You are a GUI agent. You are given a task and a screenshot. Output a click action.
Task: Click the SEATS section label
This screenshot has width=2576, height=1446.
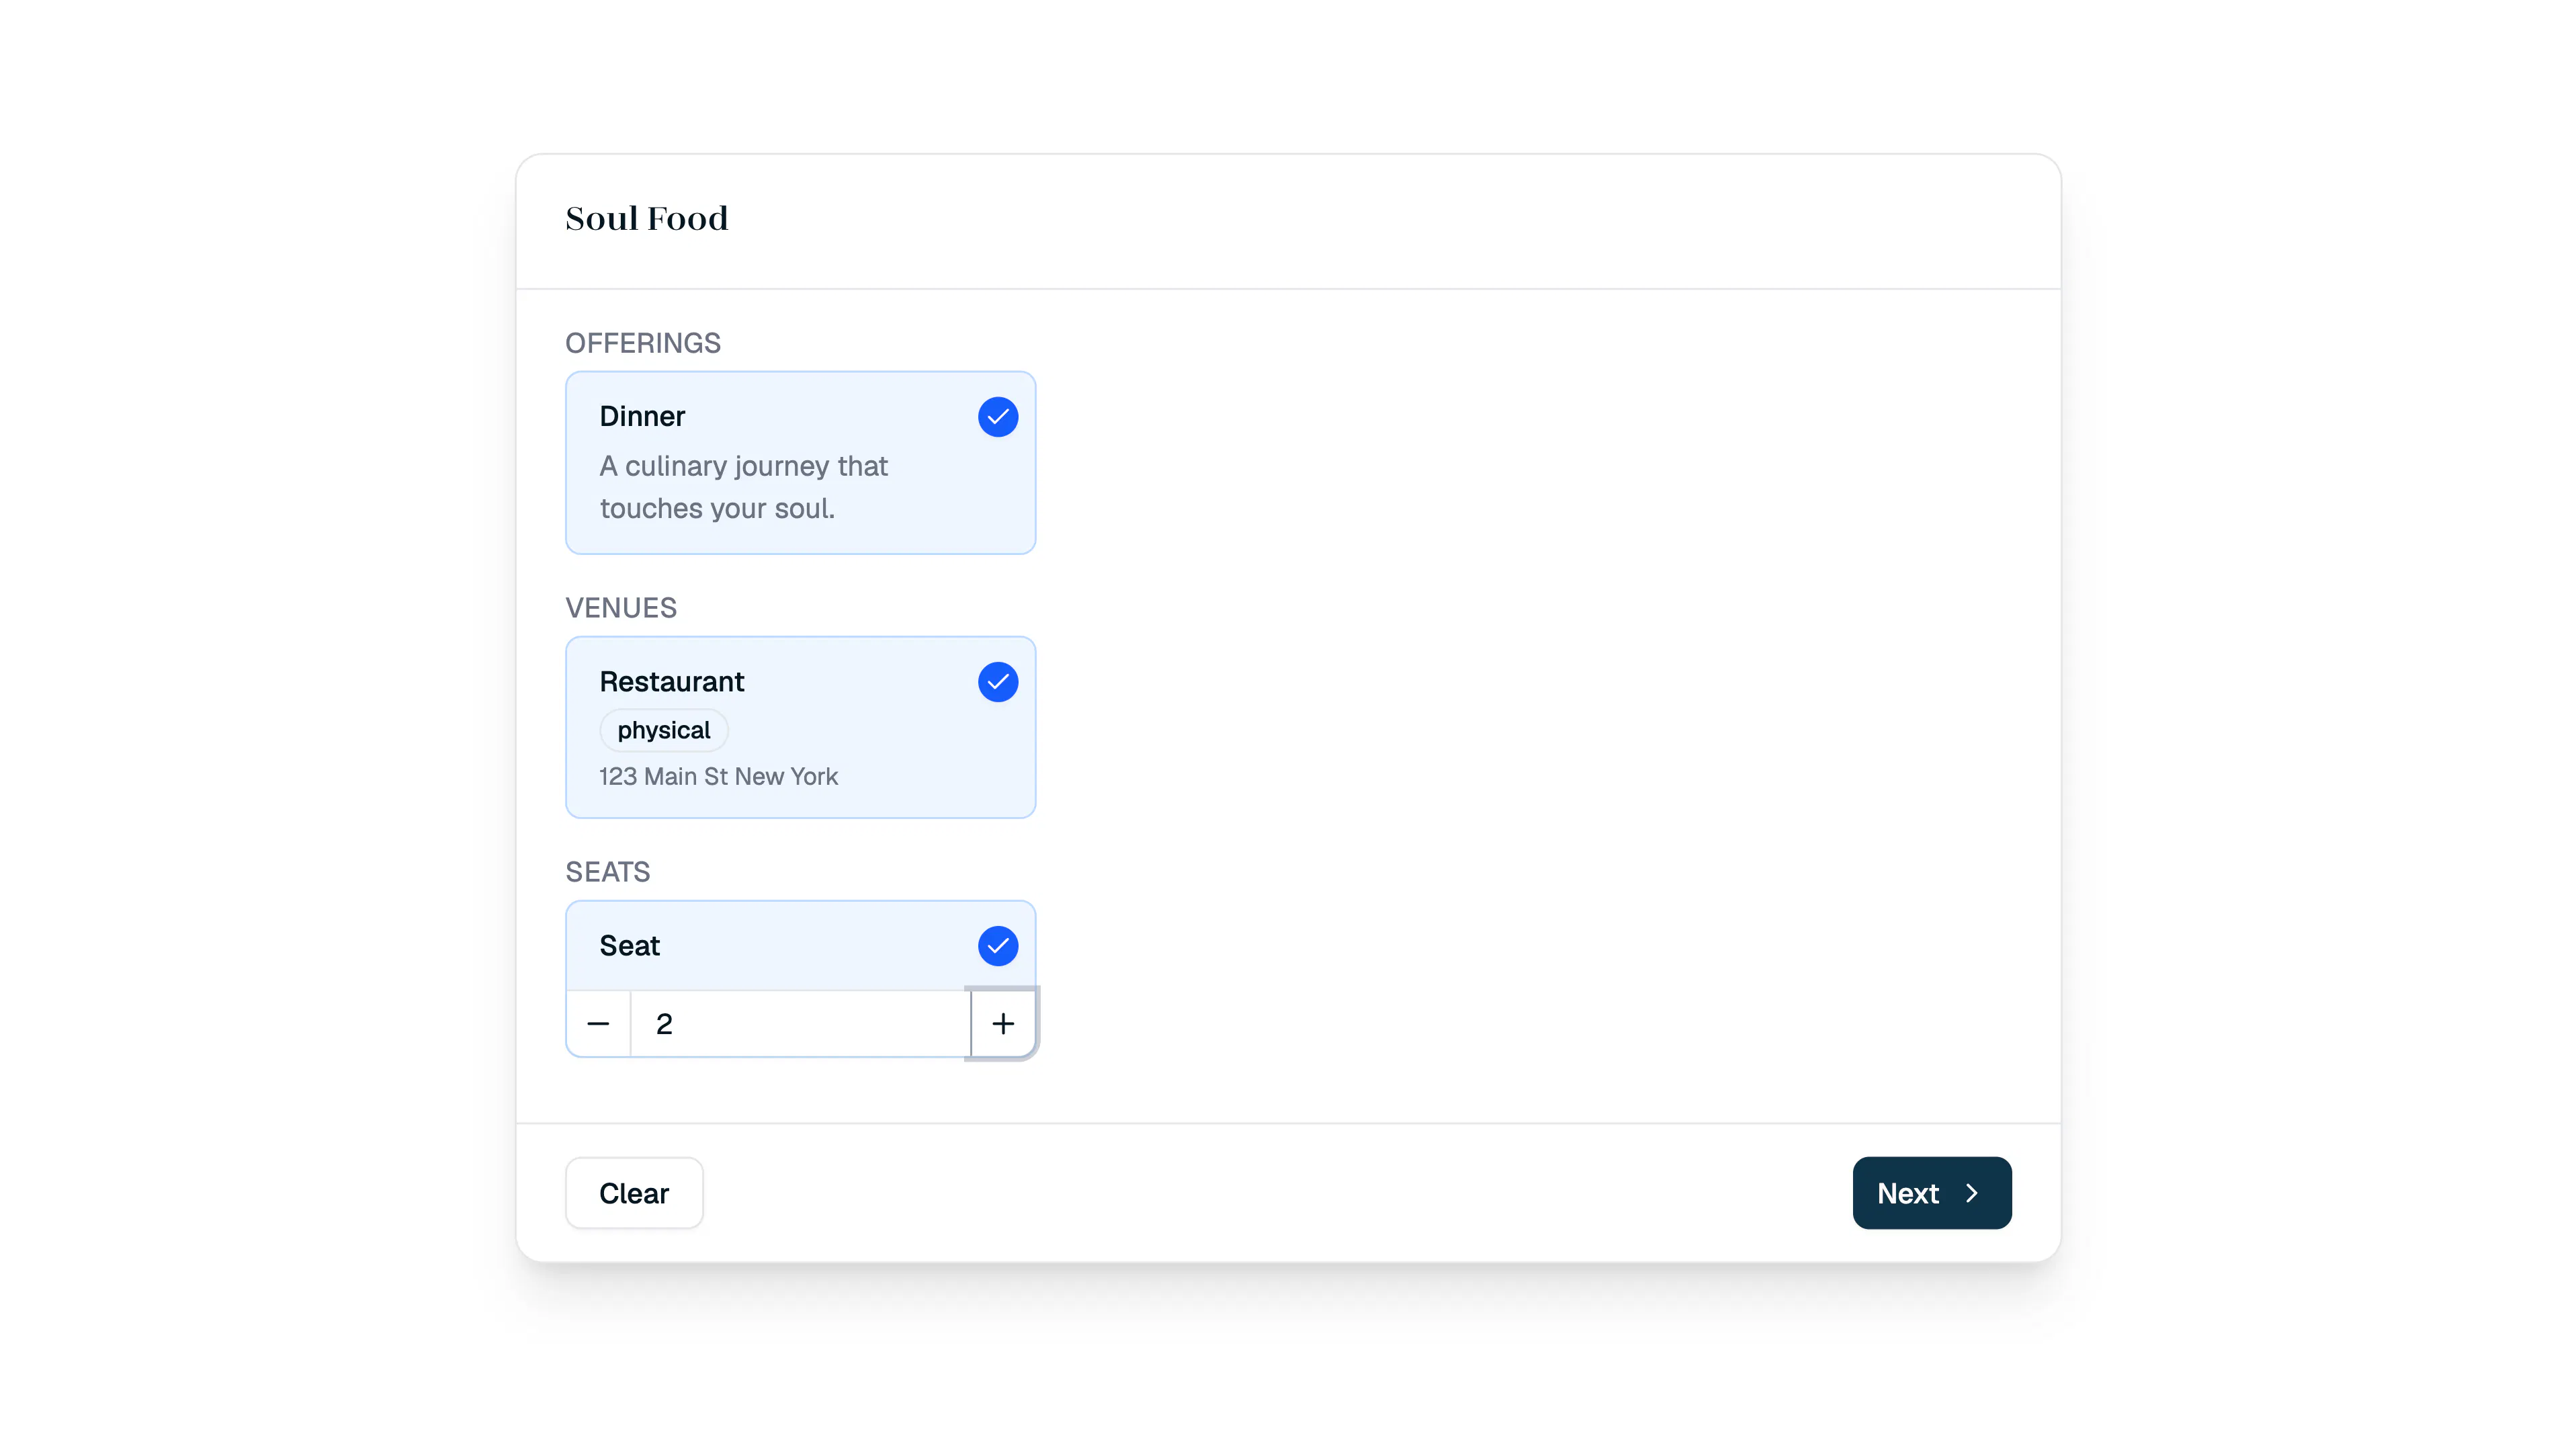click(608, 872)
